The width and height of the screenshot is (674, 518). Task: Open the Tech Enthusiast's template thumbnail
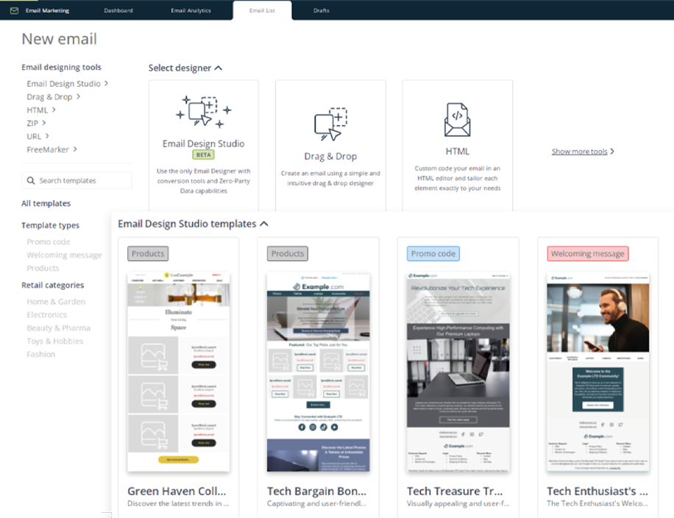(598, 372)
